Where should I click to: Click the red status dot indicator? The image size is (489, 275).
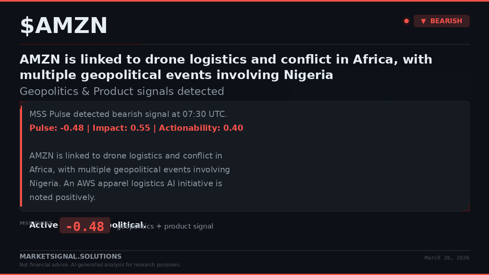tap(406, 21)
